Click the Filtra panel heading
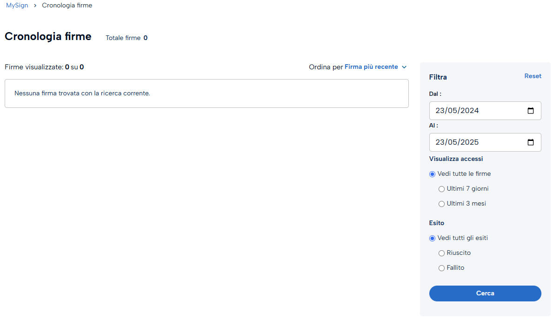Image resolution: width=553 pixels, height=320 pixels. pyautogui.click(x=438, y=77)
